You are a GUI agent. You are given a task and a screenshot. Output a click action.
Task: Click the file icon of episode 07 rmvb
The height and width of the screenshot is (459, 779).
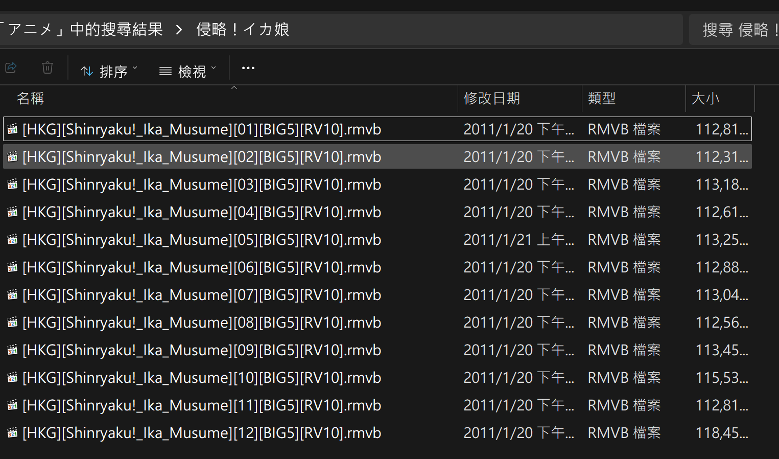click(x=13, y=295)
